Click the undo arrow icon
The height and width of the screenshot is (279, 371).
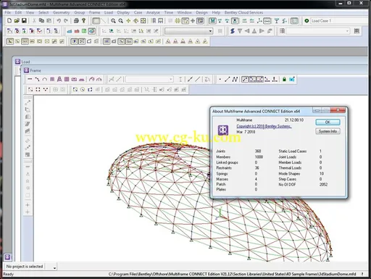59,21
